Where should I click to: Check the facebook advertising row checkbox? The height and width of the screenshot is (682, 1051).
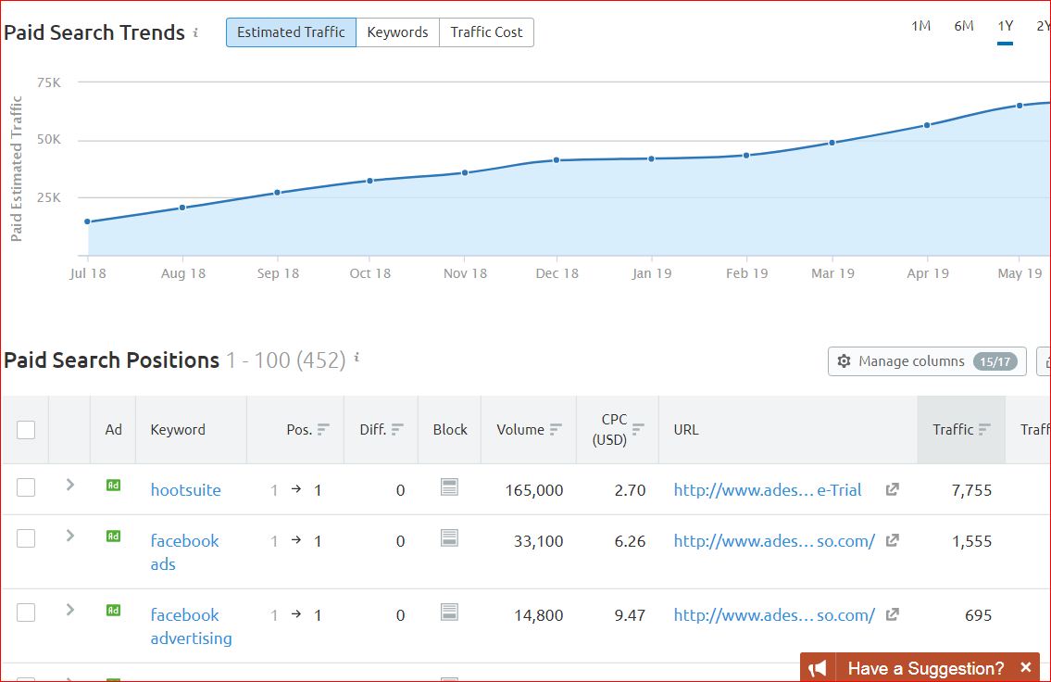click(26, 613)
